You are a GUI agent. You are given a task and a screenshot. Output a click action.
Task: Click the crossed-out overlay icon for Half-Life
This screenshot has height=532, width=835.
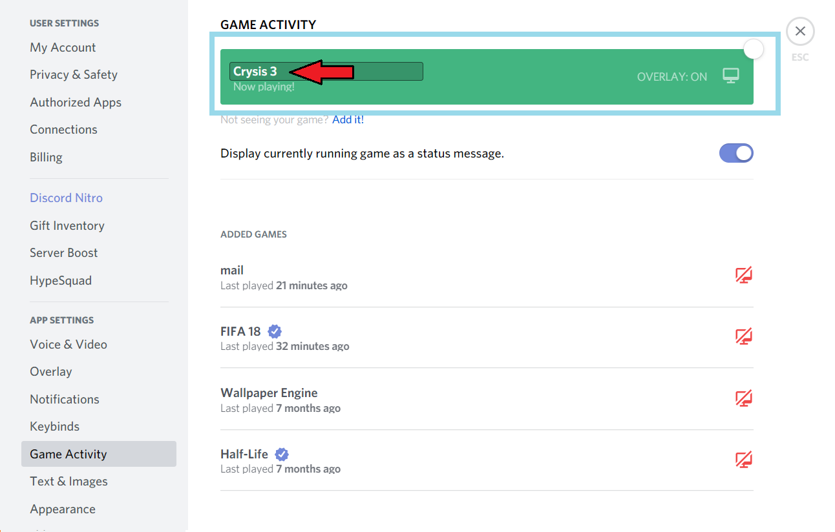pos(743,459)
